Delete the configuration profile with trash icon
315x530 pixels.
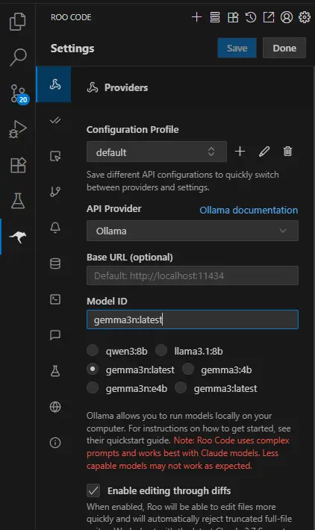pyautogui.click(x=287, y=151)
